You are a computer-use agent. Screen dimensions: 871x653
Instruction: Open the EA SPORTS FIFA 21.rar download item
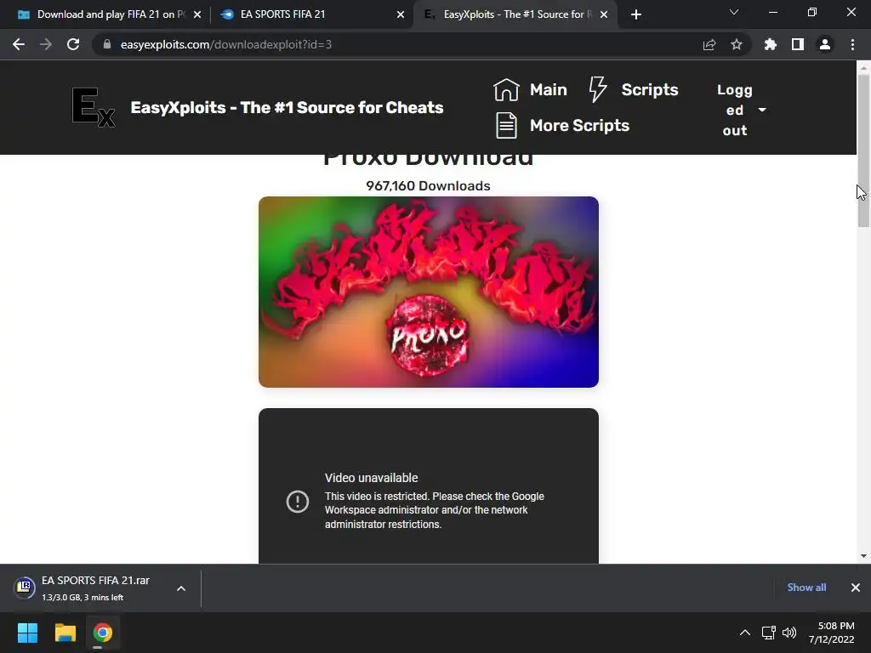click(100, 588)
